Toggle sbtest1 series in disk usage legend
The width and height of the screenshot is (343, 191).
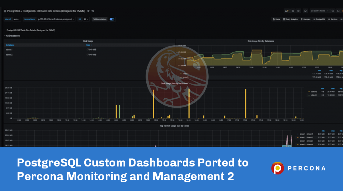(x=186, y=74)
